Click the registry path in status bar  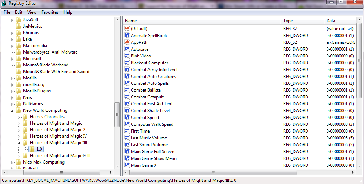pyautogui.click(x=119, y=180)
